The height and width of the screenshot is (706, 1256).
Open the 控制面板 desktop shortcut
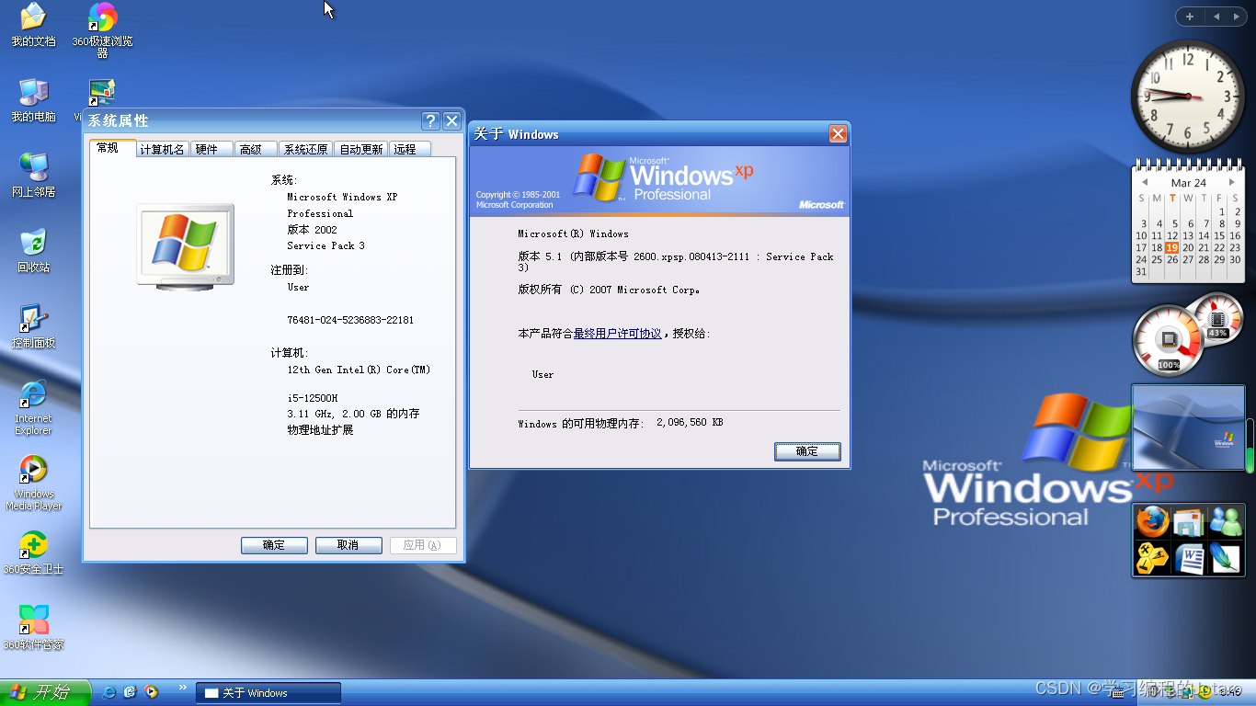tap(33, 326)
